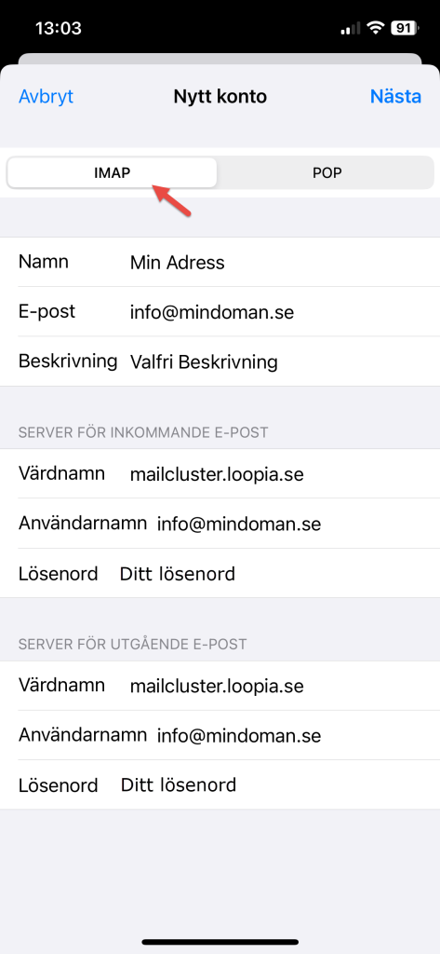Edit the Namn field
Viewport: 440px width, 954px height.
[220, 262]
